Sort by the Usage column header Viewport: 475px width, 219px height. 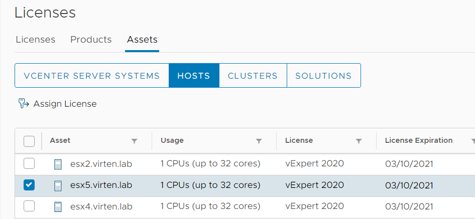(x=172, y=140)
